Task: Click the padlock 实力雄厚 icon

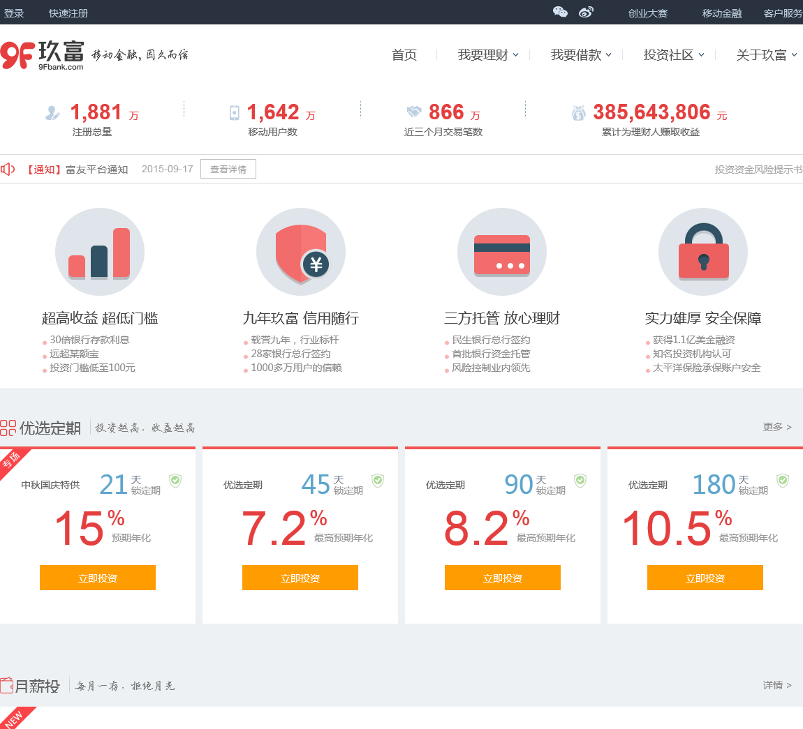Action: pos(703,253)
